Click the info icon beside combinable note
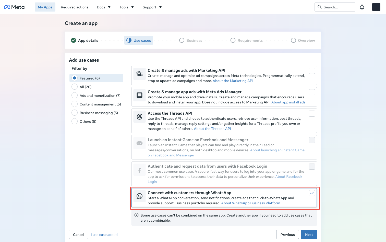Viewport: 386px width, 242px height. coord(136,215)
